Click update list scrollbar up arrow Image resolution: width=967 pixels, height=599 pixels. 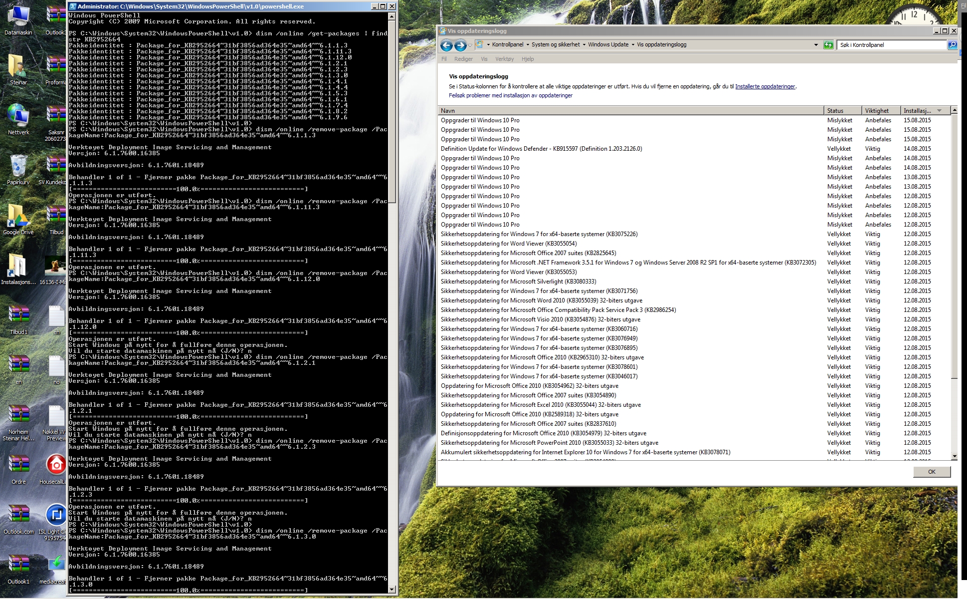click(x=954, y=110)
